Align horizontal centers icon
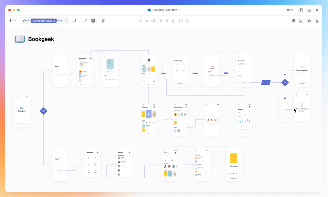This screenshot has width=328, height=197. [x=147, y=21]
